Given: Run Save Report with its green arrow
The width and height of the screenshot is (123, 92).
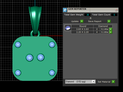Looking at the screenshot, I should [x=109, y=21].
